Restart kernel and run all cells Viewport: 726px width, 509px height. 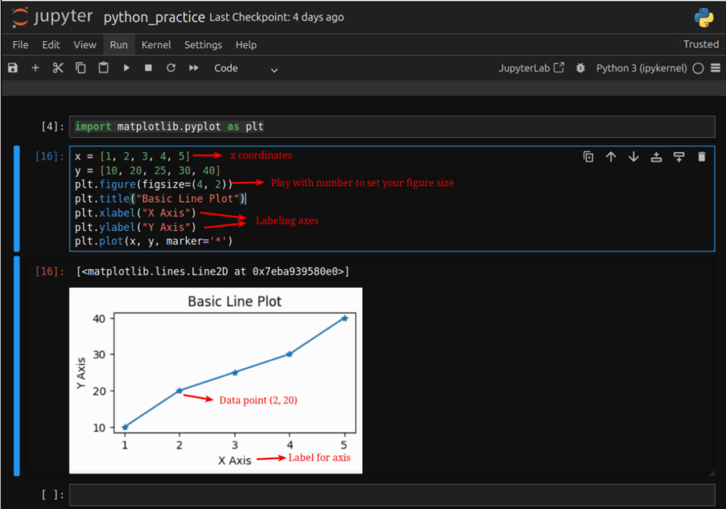[194, 68]
